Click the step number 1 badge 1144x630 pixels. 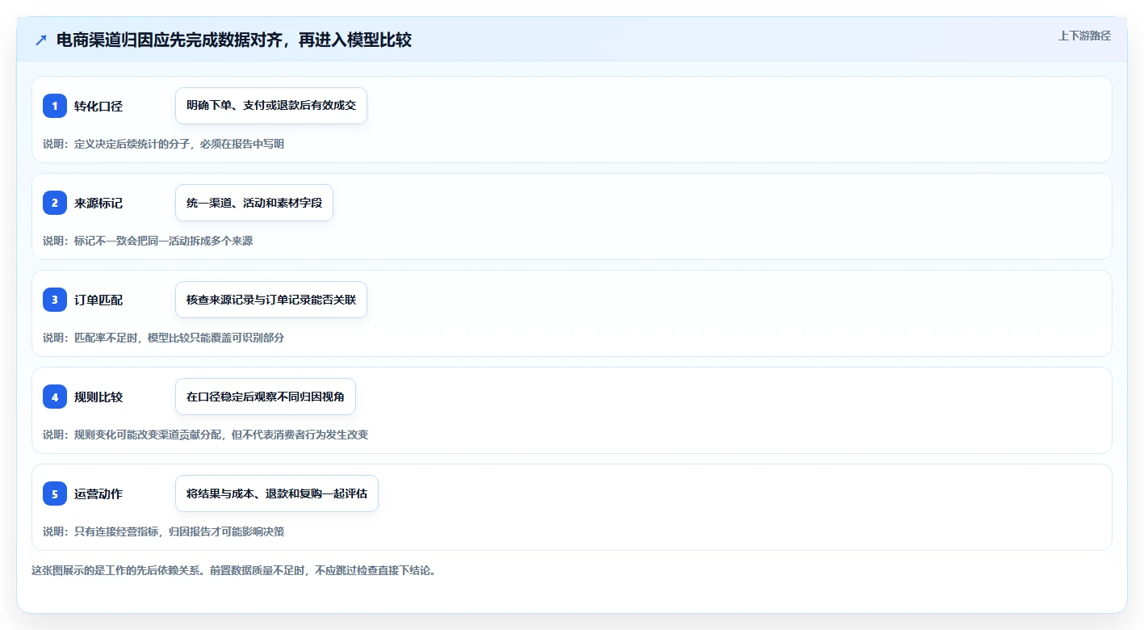(55, 106)
